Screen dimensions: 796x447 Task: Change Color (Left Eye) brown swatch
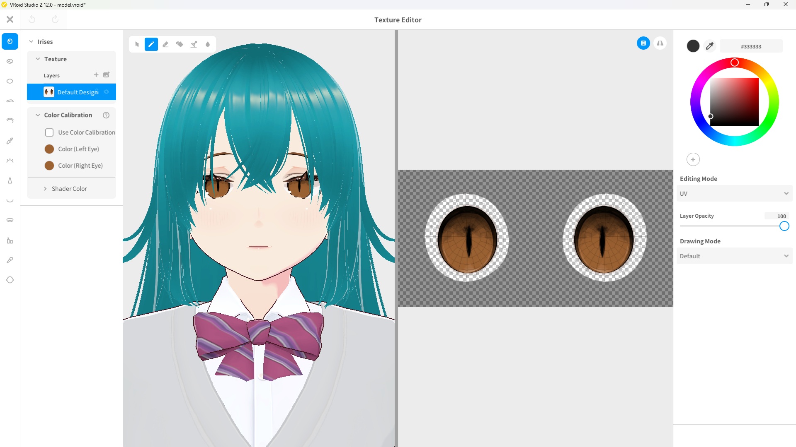coord(49,149)
